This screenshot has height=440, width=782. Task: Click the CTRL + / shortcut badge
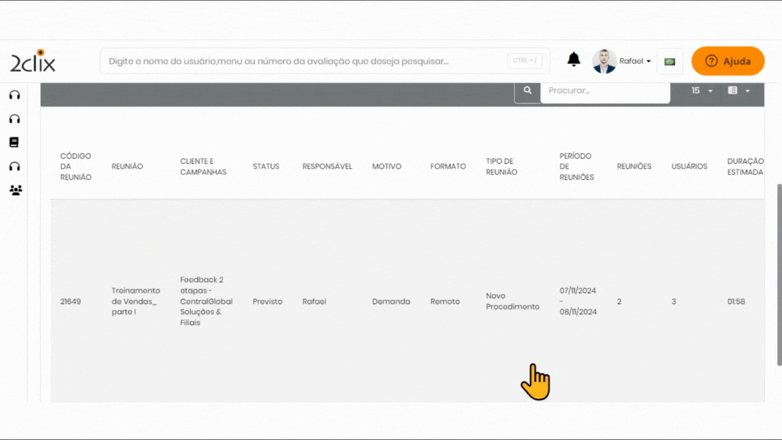tap(525, 61)
